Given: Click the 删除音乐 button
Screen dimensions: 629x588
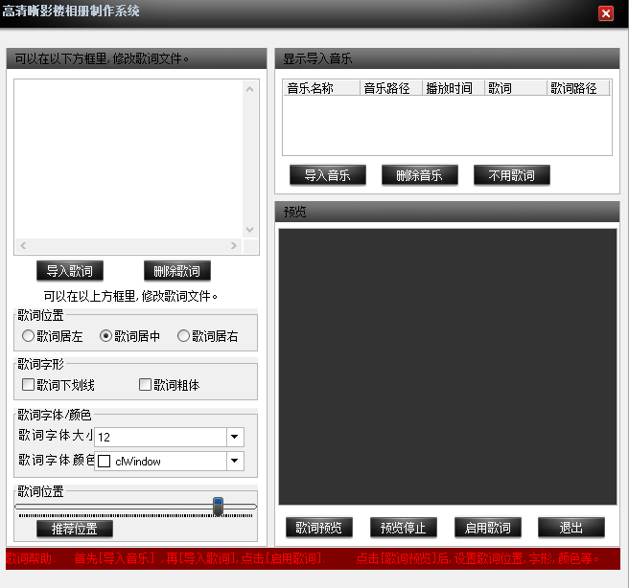Looking at the screenshot, I should 420,175.
